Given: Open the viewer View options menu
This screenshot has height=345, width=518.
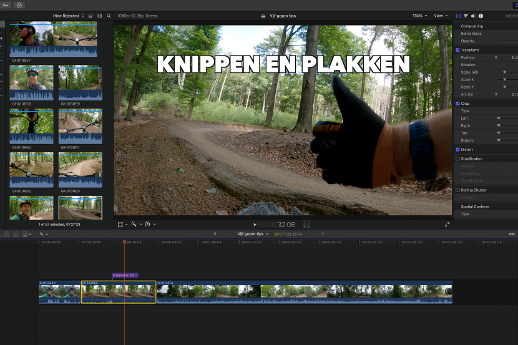Looking at the screenshot, I should (441, 16).
